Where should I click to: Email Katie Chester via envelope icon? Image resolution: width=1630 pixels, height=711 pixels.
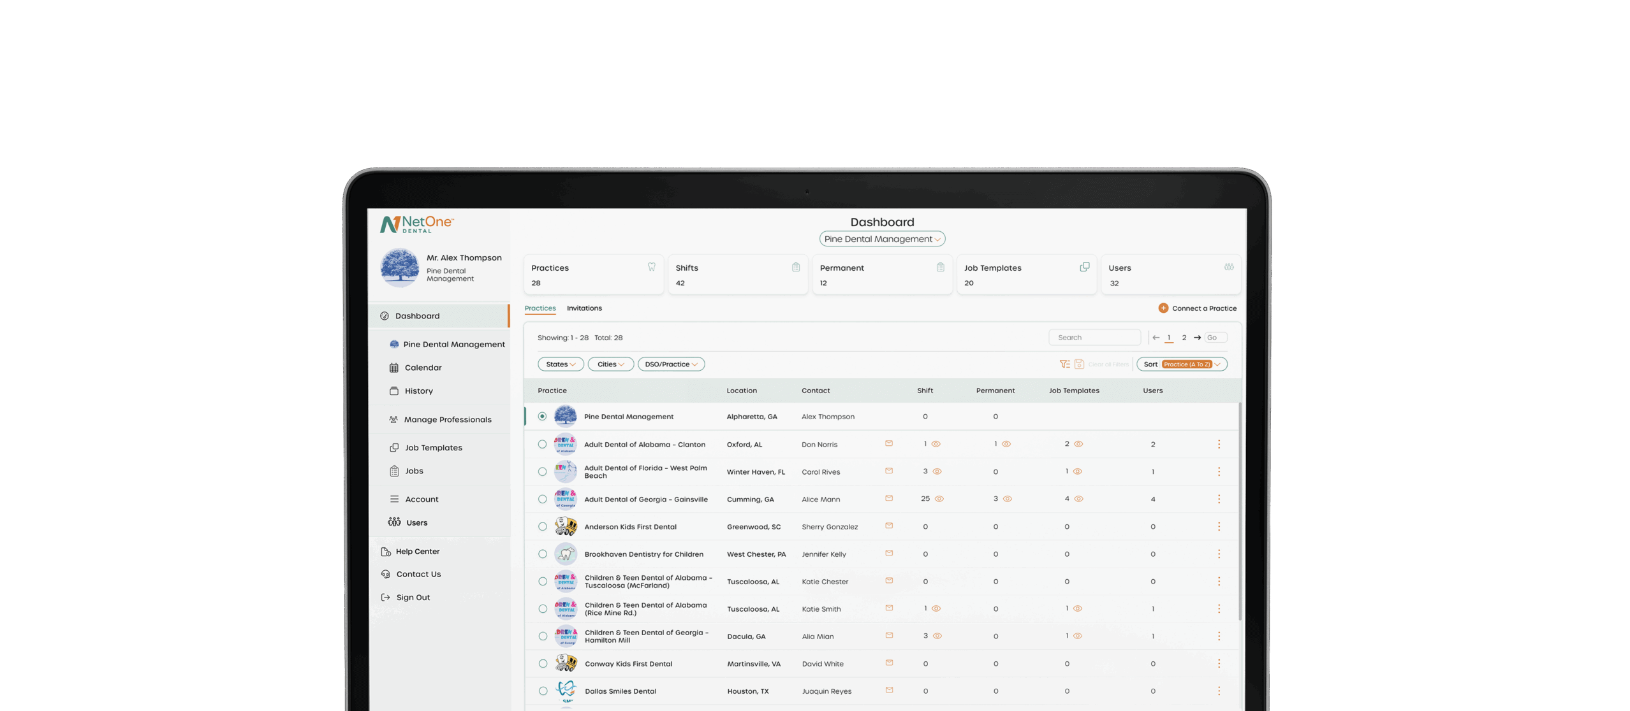888,580
